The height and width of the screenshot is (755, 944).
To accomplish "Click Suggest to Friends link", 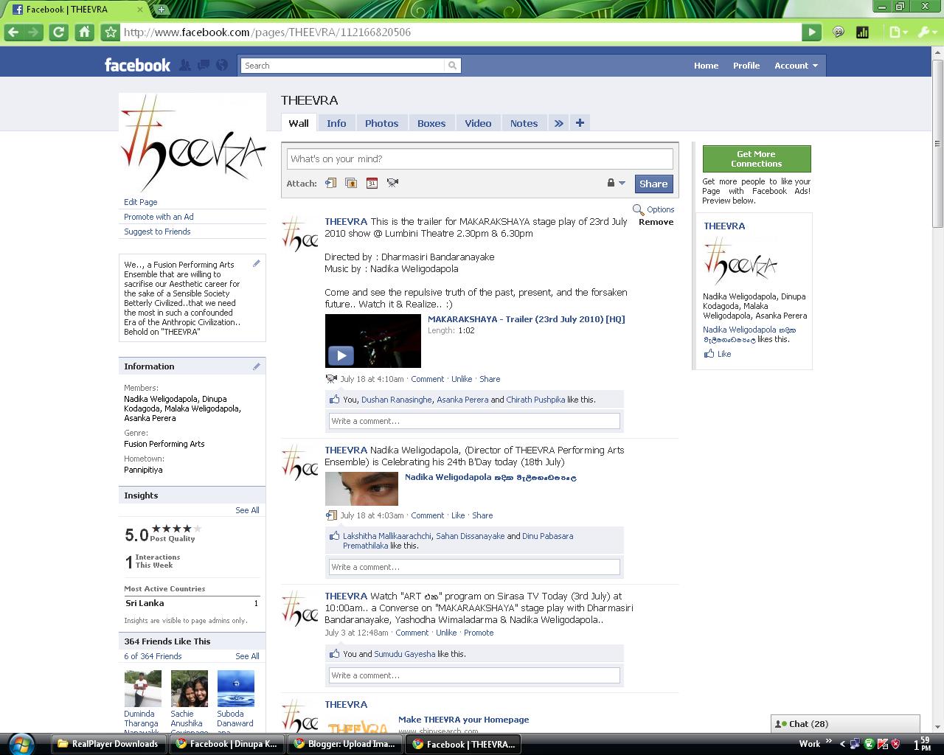I will point(157,232).
